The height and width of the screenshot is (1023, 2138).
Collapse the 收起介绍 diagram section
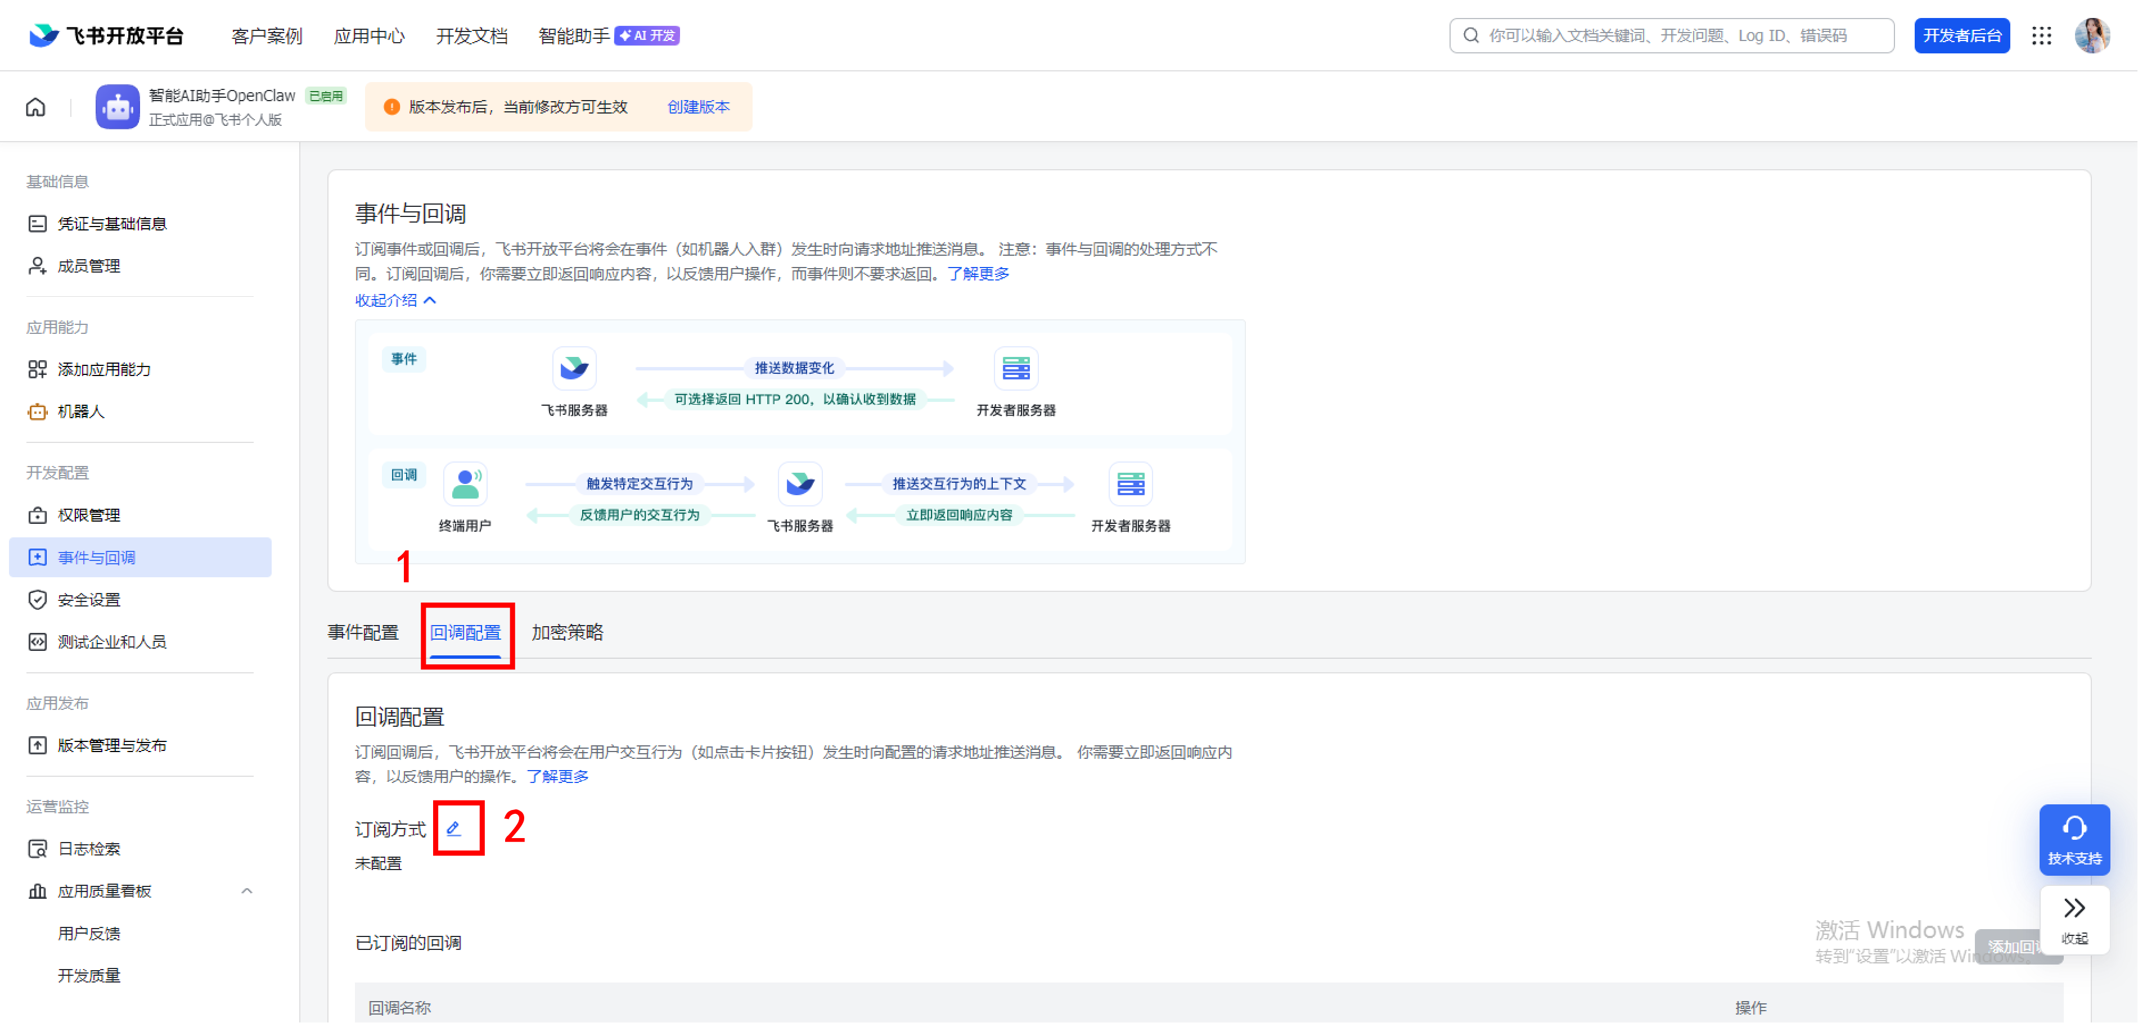395,300
